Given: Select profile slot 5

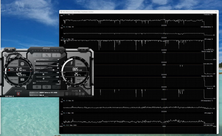Looking at the screenshot, I should (x=80, y=94).
